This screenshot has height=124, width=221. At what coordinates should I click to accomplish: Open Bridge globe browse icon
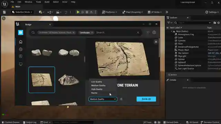[21, 49]
